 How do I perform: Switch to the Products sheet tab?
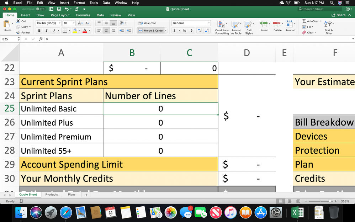[x=51, y=195]
